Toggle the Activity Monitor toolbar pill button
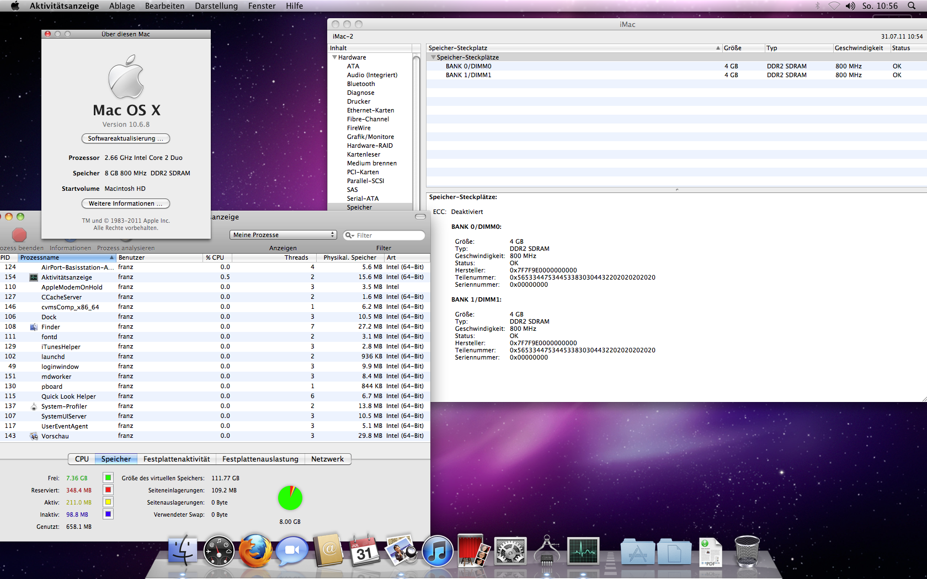 tap(420, 217)
